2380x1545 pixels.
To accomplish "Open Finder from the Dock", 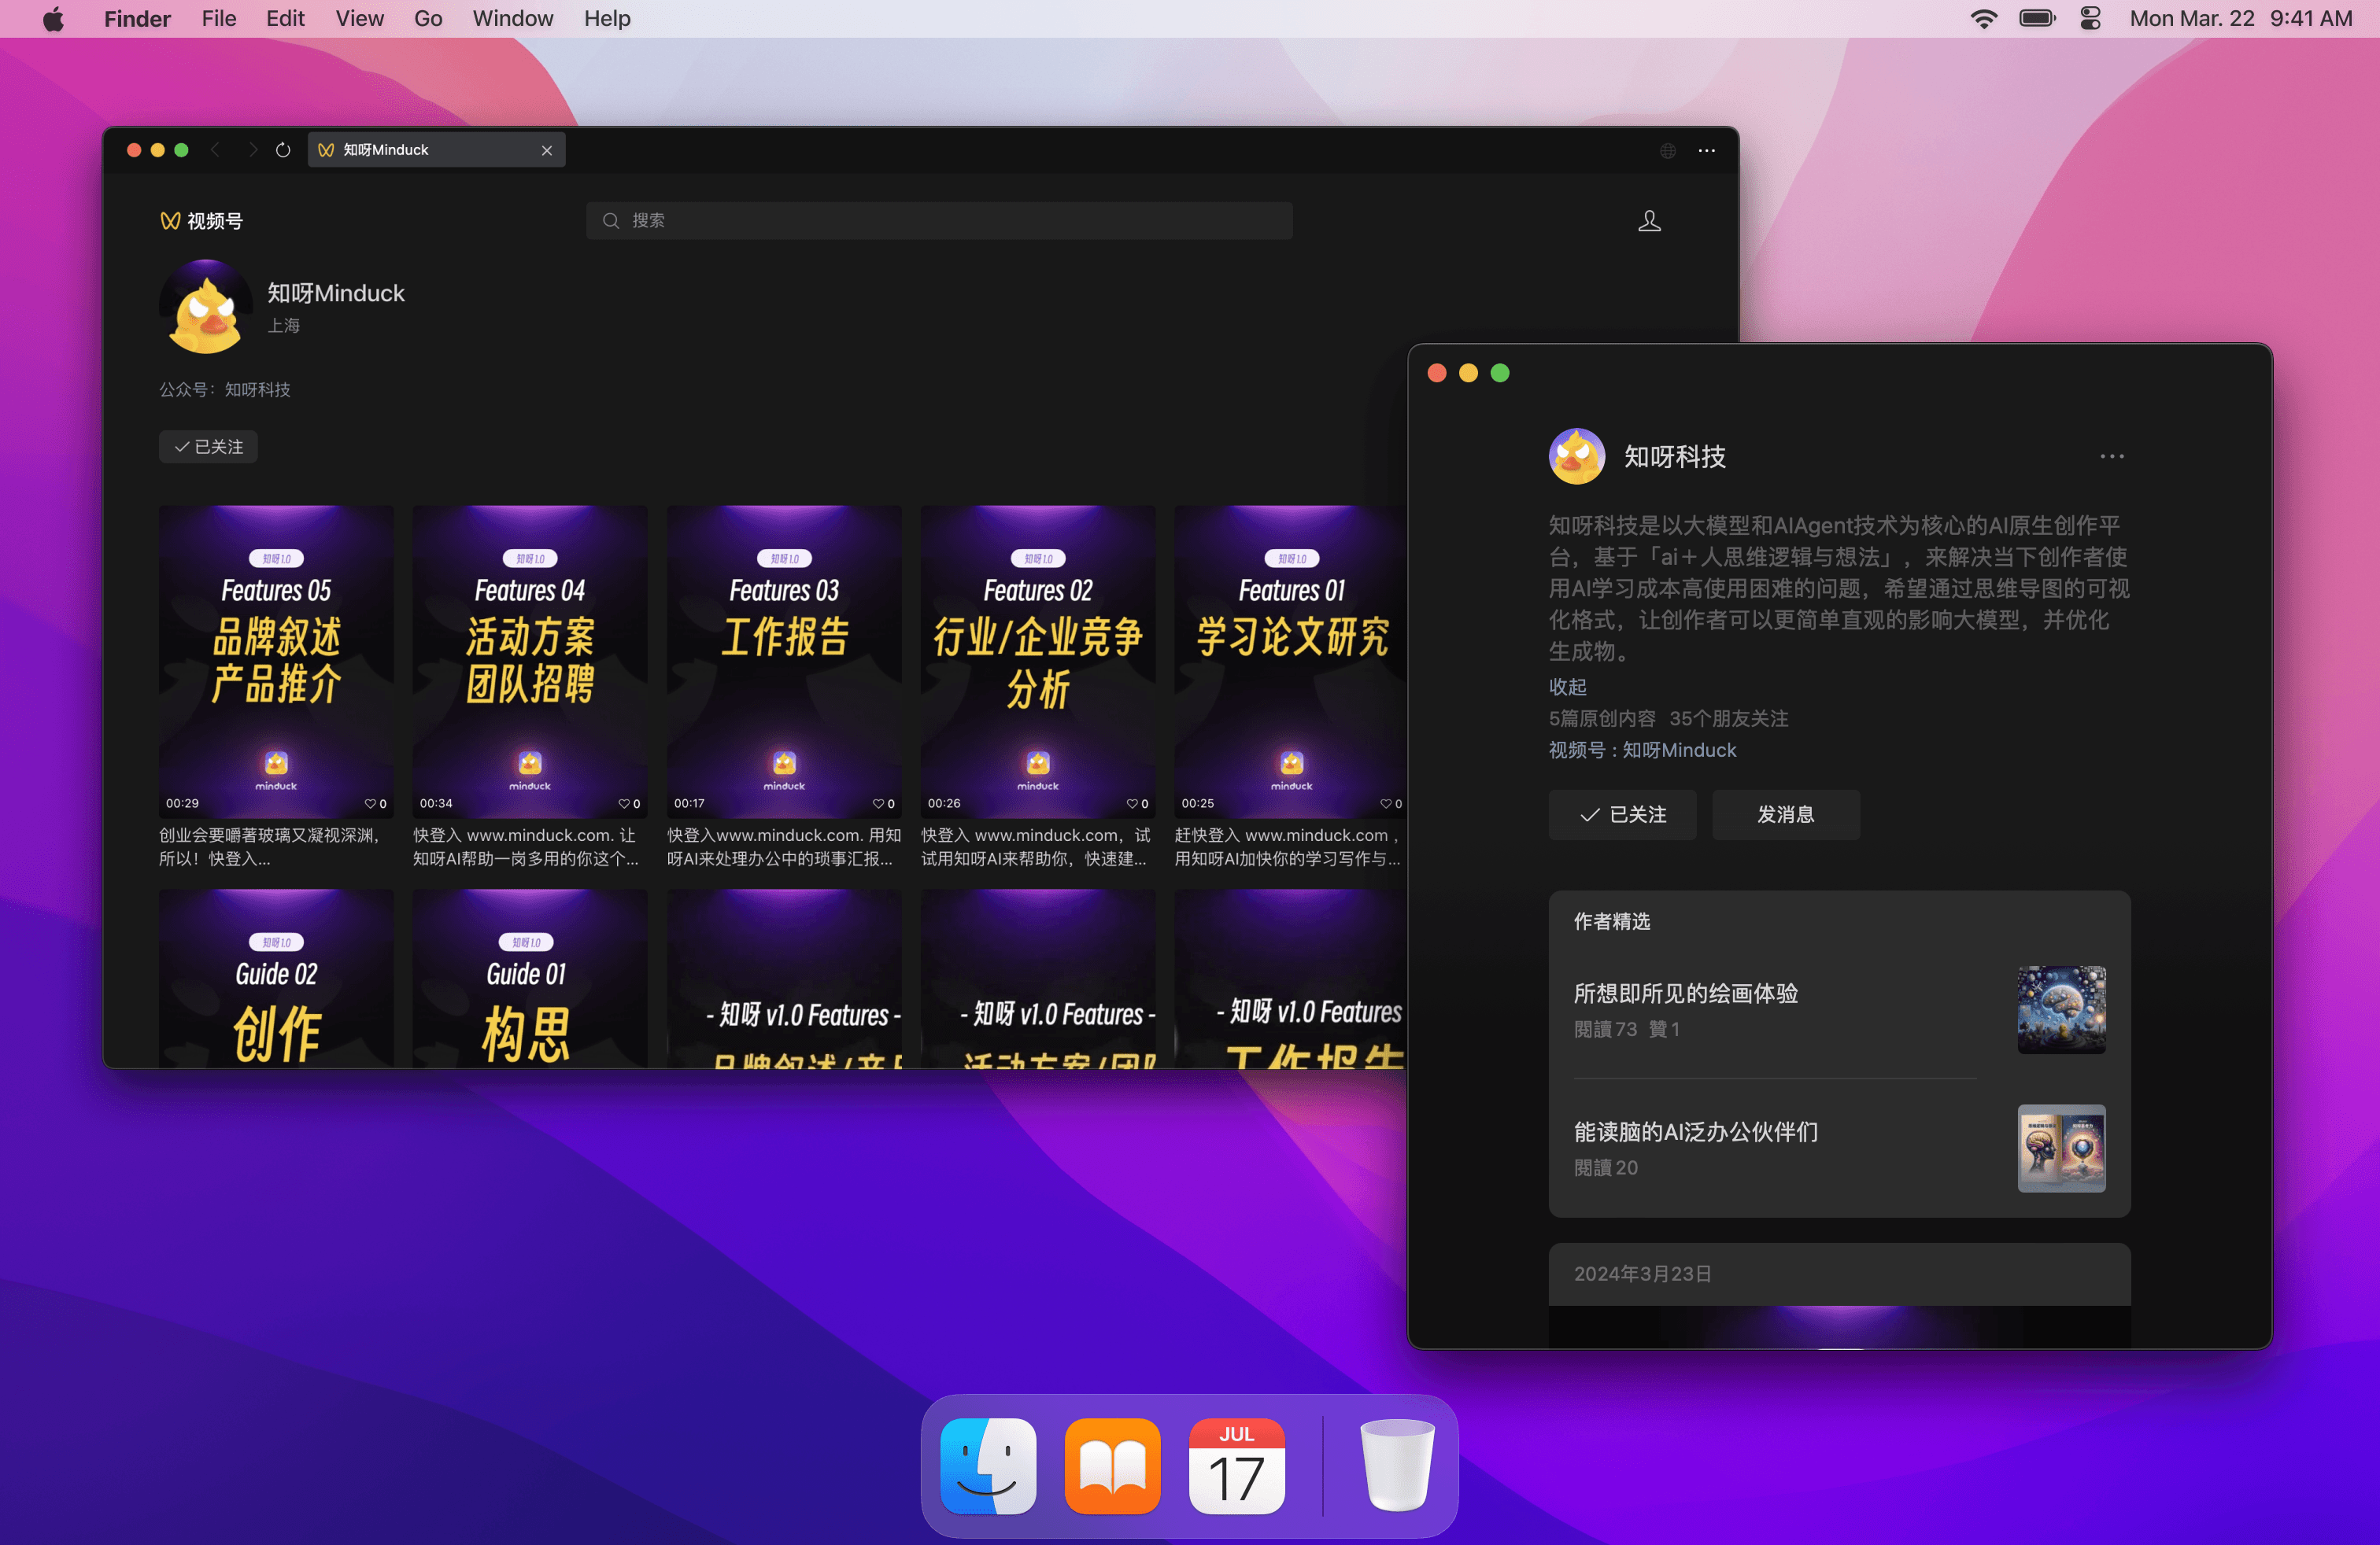I will click(988, 1466).
